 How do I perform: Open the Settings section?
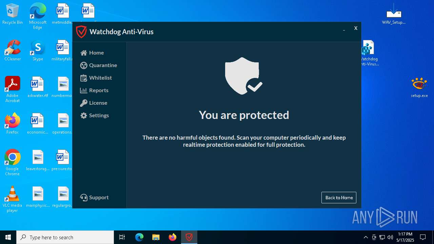click(x=95, y=116)
